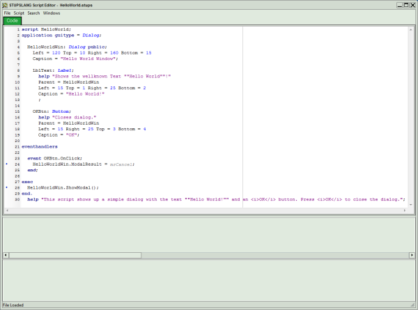The height and width of the screenshot is (310, 418).
Task: Click 'HelloWorldWin.ModalResult' on line 24
Action: click(x=67, y=164)
